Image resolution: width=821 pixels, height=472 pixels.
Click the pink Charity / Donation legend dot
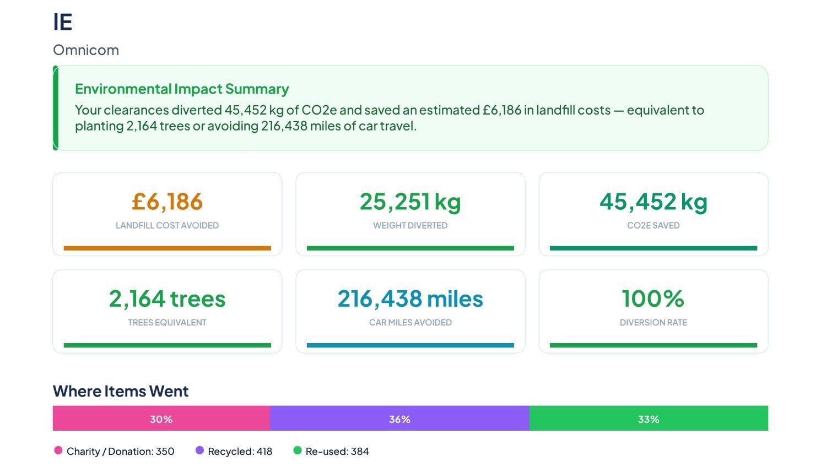pos(58,451)
